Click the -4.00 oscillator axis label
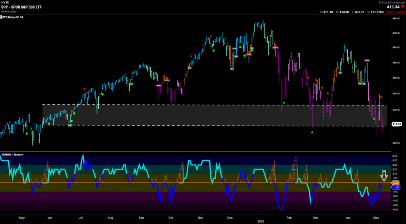The width and height of the screenshot is (406, 224). coord(395,201)
